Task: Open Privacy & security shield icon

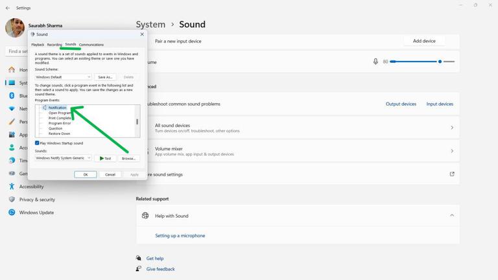Action: coord(12,199)
